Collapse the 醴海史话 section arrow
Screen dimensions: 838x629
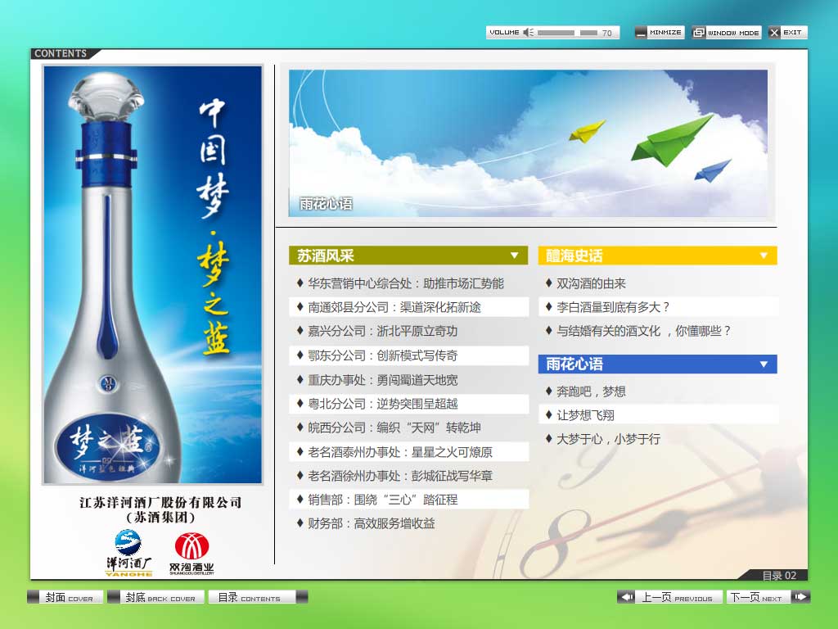[764, 255]
